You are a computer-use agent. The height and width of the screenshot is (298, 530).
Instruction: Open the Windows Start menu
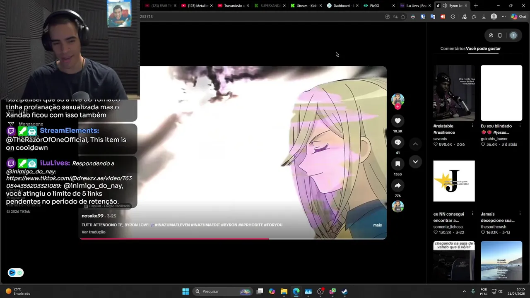(185, 291)
